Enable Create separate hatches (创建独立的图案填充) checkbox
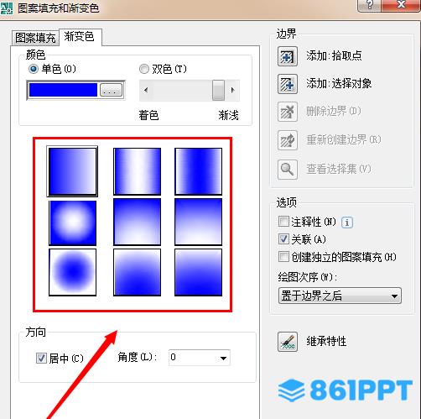 pos(283,256)
